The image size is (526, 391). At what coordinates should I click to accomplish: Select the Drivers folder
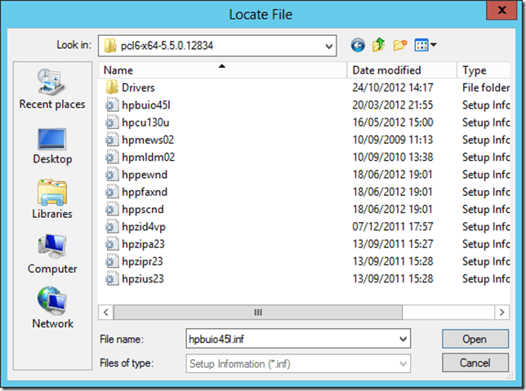tap(138, 87)
